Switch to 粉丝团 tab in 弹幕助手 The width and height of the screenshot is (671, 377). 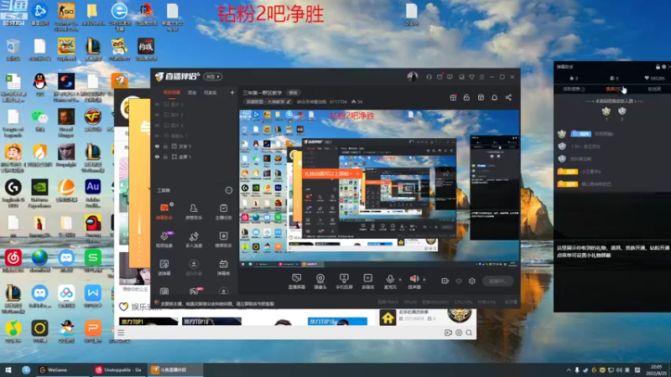654,89
